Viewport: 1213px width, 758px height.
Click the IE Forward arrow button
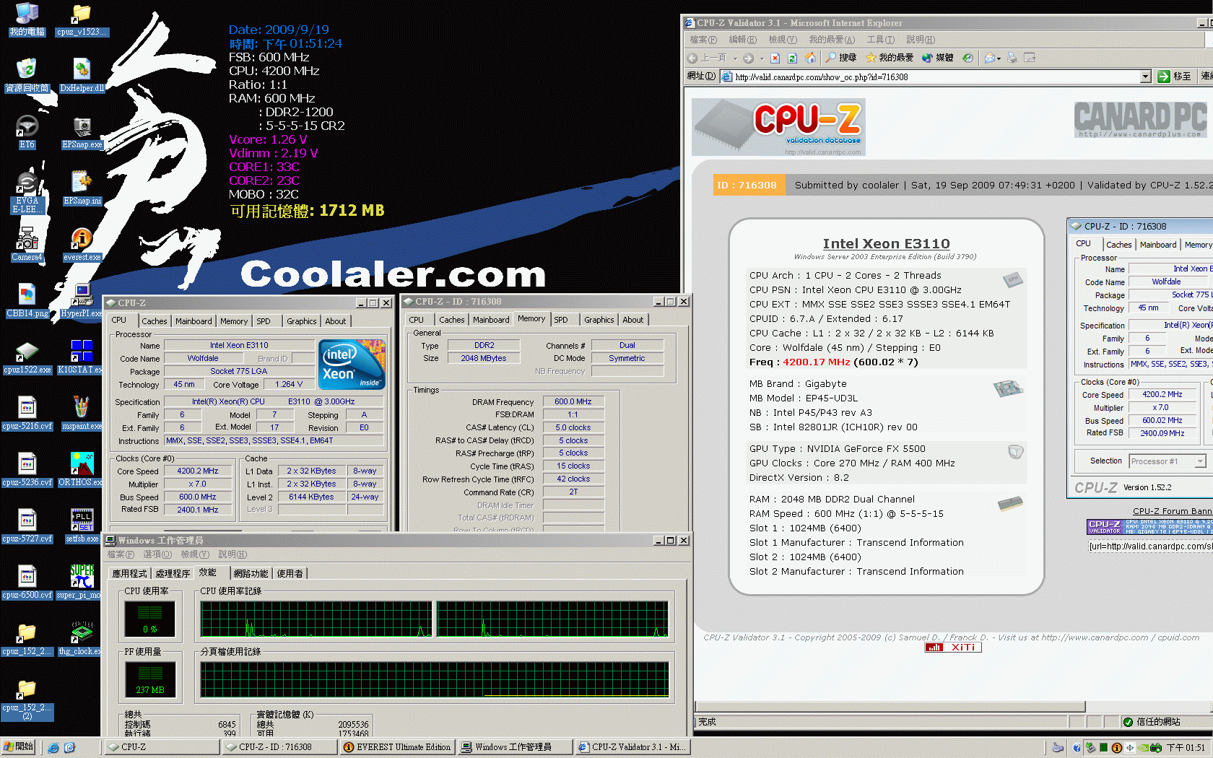pos(748,58)
